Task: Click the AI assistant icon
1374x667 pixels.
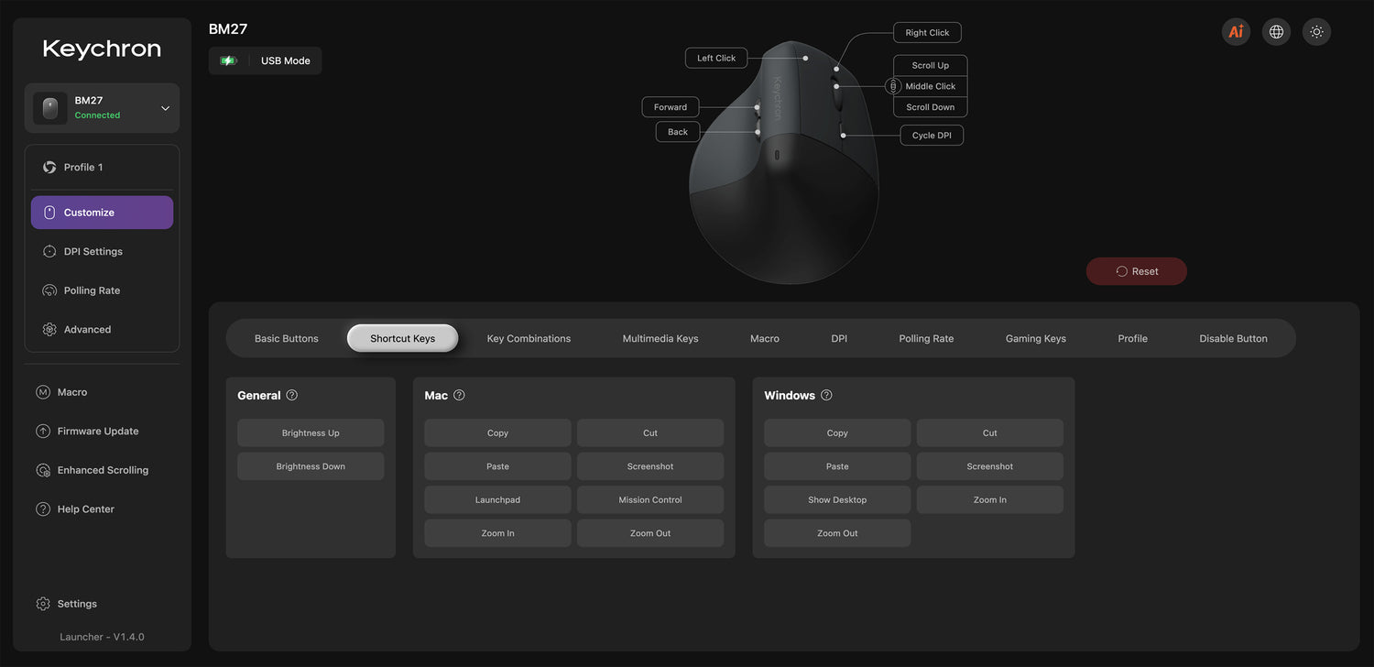Action: click(x=1236, y=32)
